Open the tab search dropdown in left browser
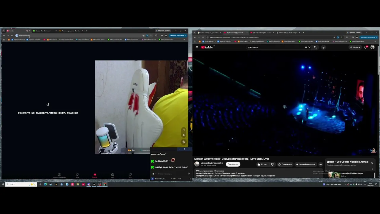Screen dimensions: 380x214 (x=4, y=31)
